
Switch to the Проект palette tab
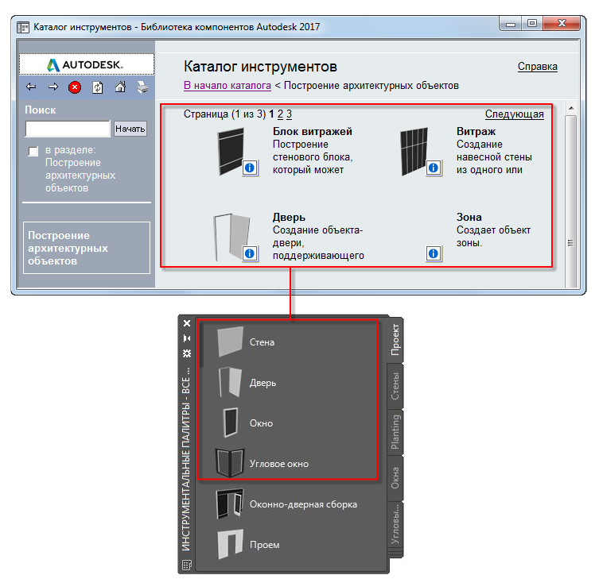click(395, 339)
